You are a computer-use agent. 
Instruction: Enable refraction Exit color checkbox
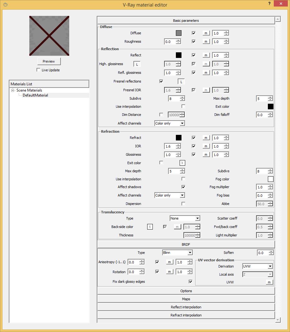click(161, 163)
